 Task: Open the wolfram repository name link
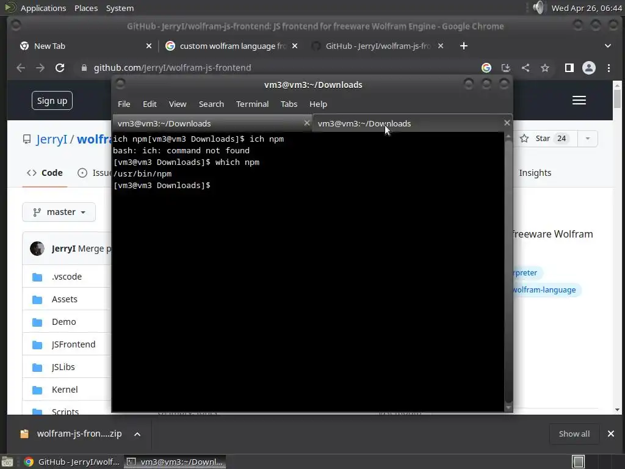point(94,139)
